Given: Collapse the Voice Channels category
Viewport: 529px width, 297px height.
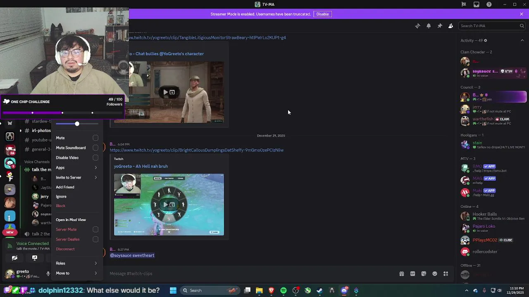Looking at the screenshot, I should point(37,162).
